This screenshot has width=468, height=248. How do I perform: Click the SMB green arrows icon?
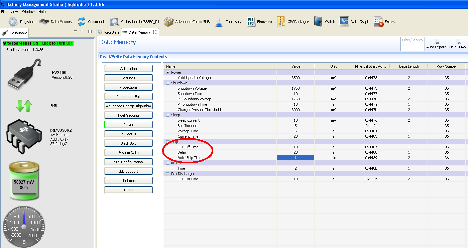(x=24, y=106)
